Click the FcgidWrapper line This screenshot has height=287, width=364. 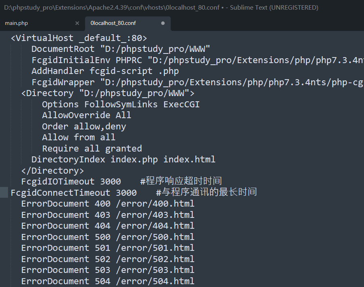point(198,82)
